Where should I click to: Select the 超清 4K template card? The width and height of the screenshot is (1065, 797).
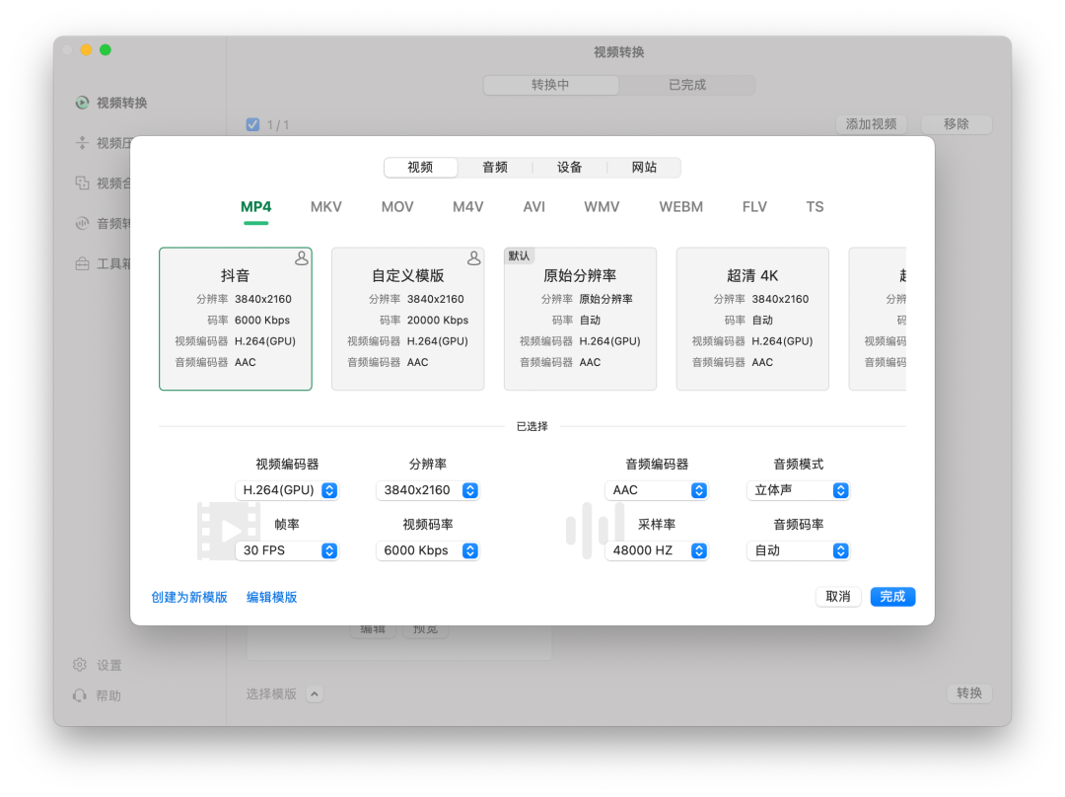pyautogui.click(x=752, y=319)
